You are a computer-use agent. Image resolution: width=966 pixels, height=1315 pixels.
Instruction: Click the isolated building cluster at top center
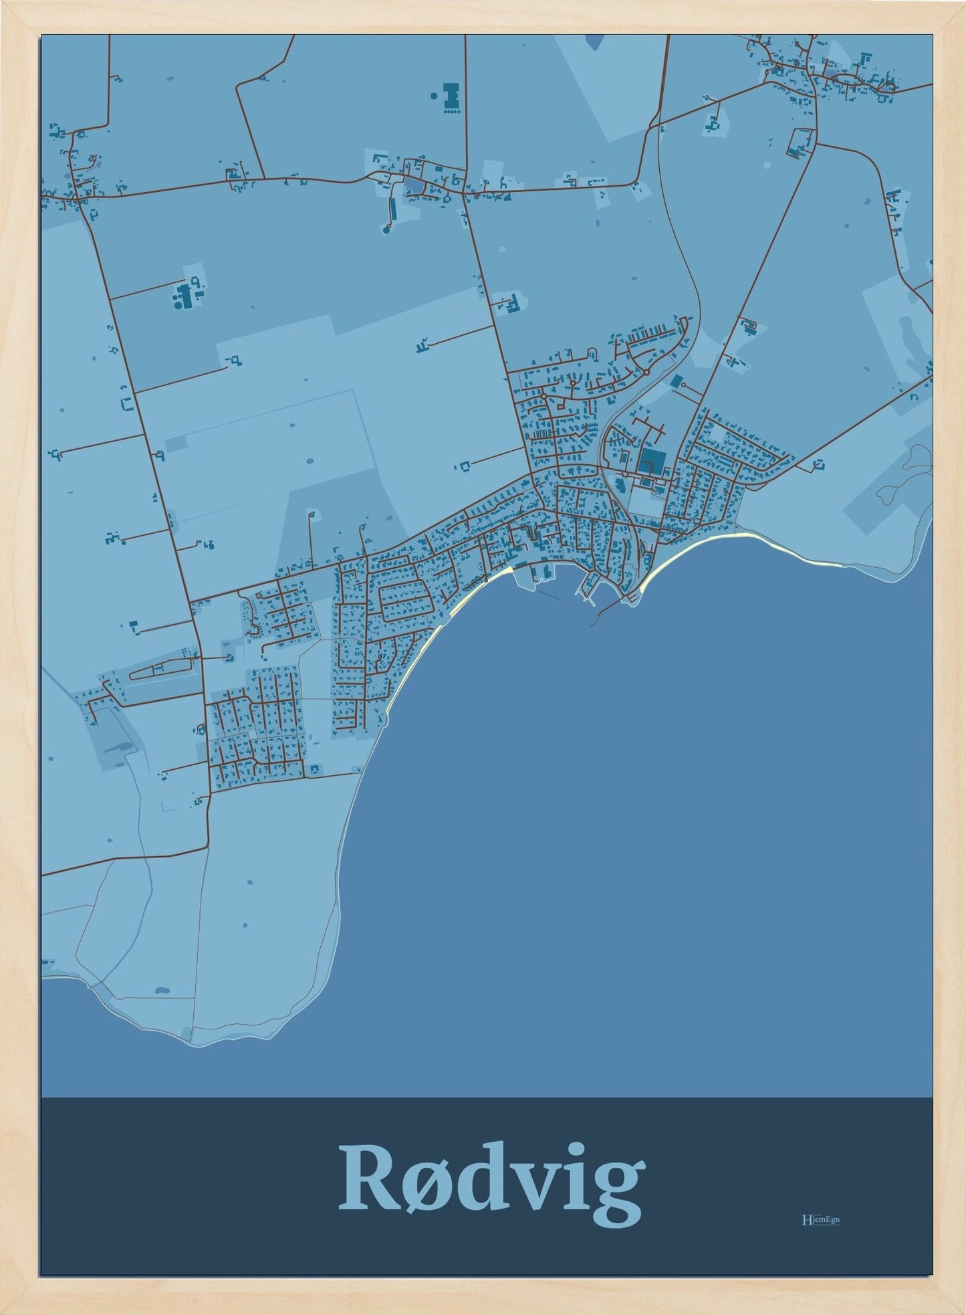(451, 98)
